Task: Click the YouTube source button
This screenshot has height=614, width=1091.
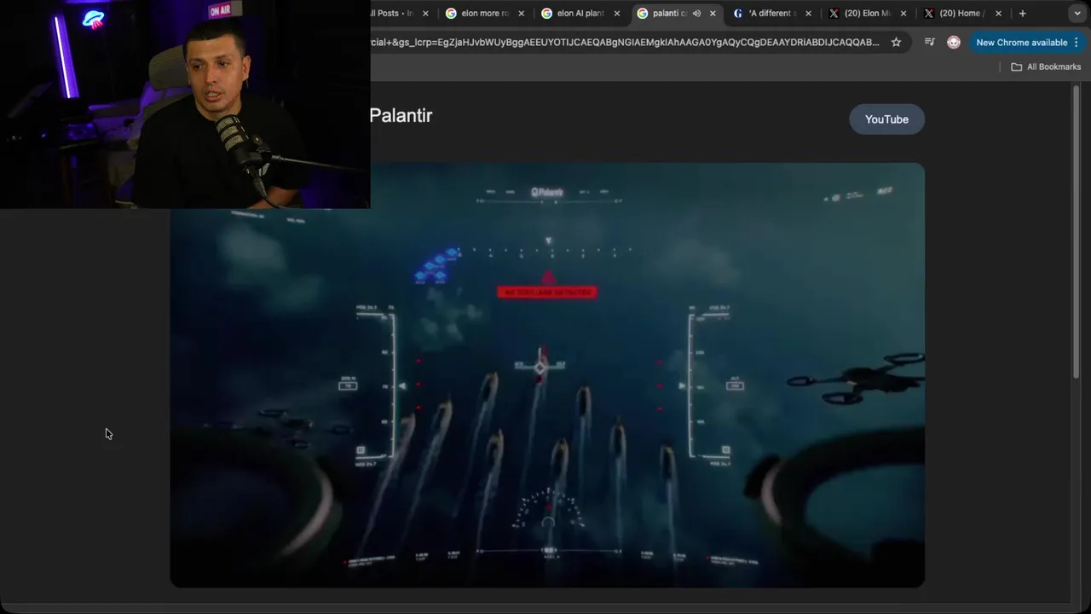Action: coord(886,119)
